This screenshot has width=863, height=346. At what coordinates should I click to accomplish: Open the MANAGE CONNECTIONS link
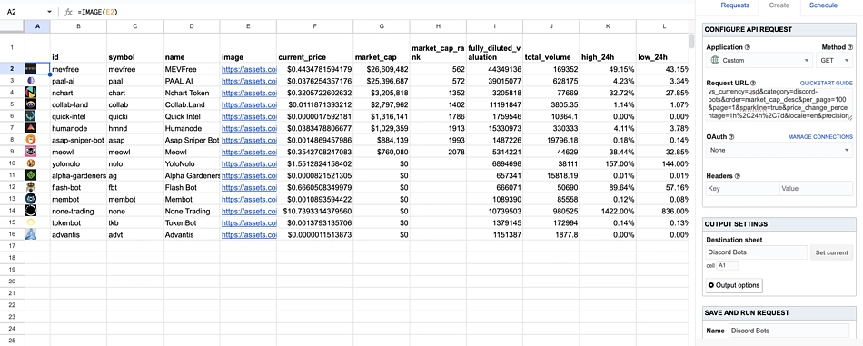[820, 137]
